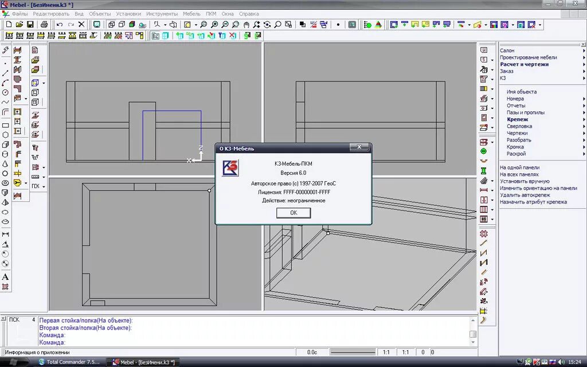Expand the Пазы и пропилы submenu

(x=584, y=112)
